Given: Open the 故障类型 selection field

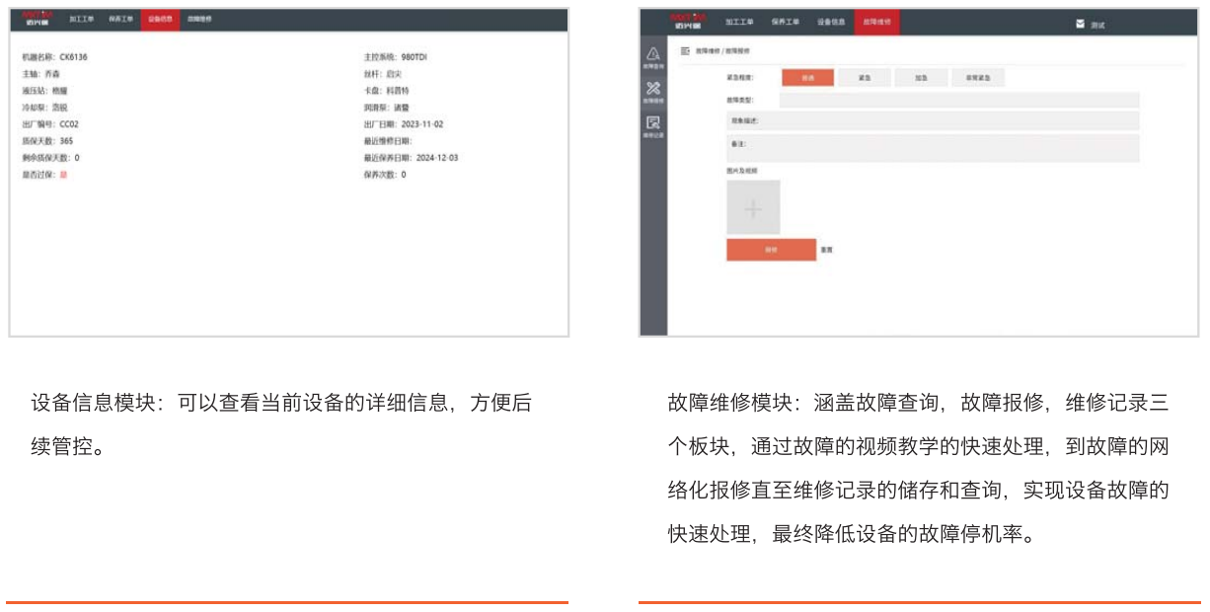Looking at the screenshot, I should [958, 100].
